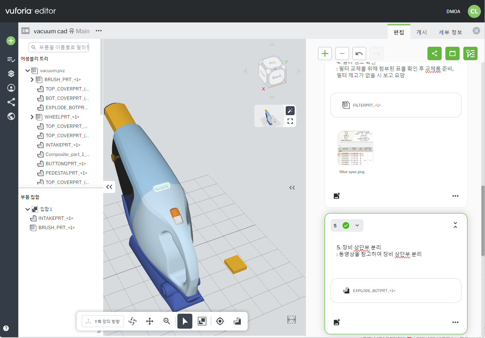
Task: Add image to step 5 card
Action: tap(337, 322)
